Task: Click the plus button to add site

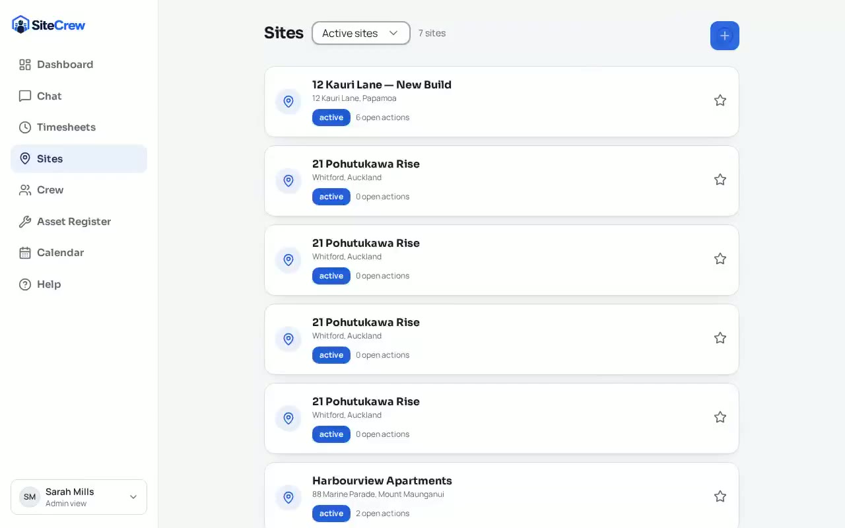Action: (725, 36)
